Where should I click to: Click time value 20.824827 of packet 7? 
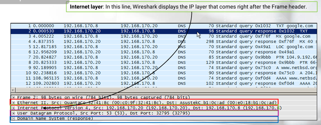tap(45, 57)
